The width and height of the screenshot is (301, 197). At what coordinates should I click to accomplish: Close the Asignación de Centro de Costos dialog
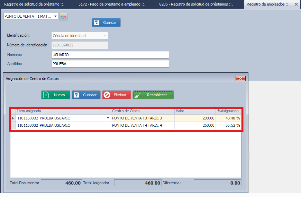tap(240, 79)
